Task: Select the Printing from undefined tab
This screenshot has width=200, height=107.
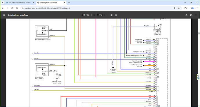Action: 51,3
